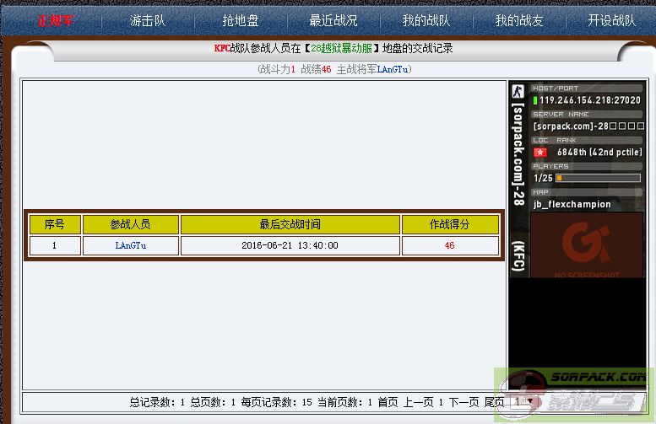Click general LAnGTu in the subtitle

click(393, 69)
